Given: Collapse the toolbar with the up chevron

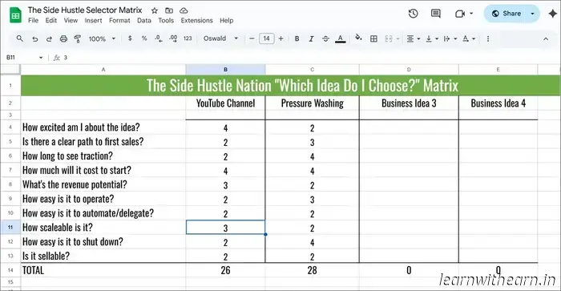Looking at the screenshot, I should tap(546, 38).
